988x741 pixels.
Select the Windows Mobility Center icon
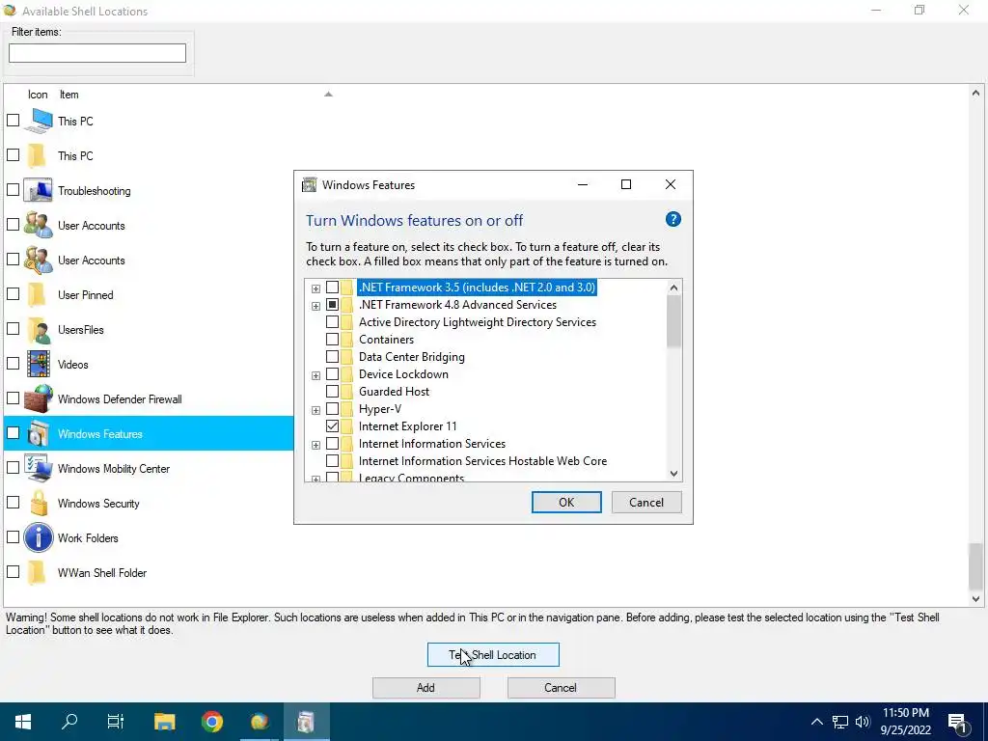click(38, 468)
